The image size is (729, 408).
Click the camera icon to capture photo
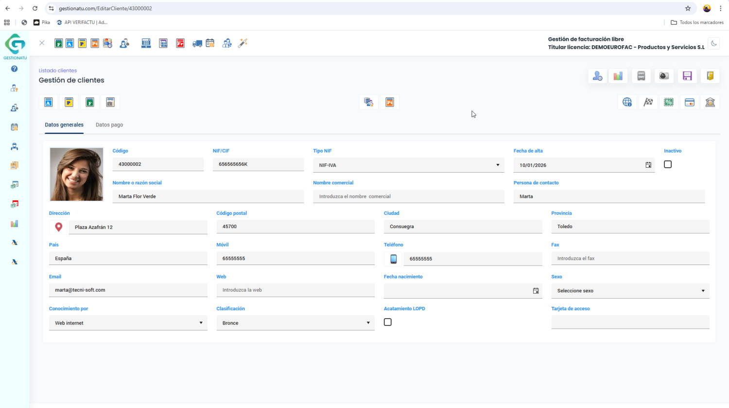664,76
